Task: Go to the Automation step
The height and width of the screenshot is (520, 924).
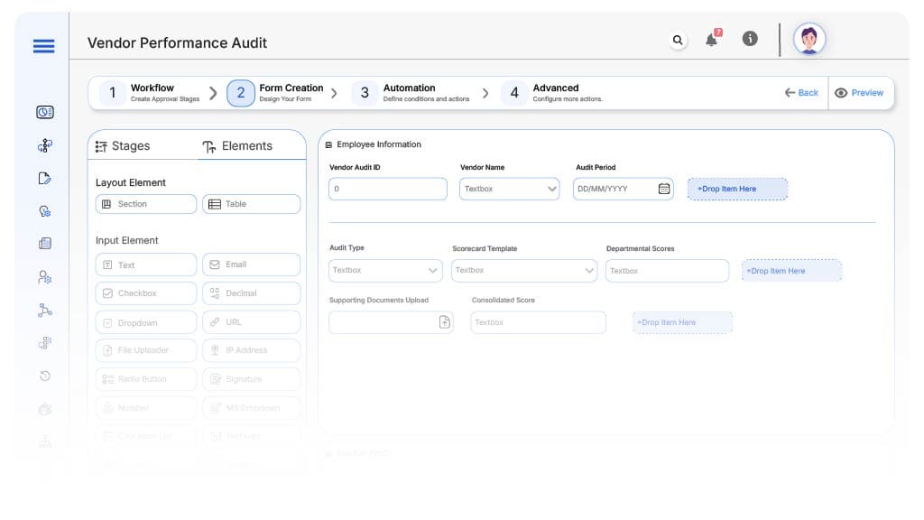Action: pyautogui.click(x=409, y=92)
